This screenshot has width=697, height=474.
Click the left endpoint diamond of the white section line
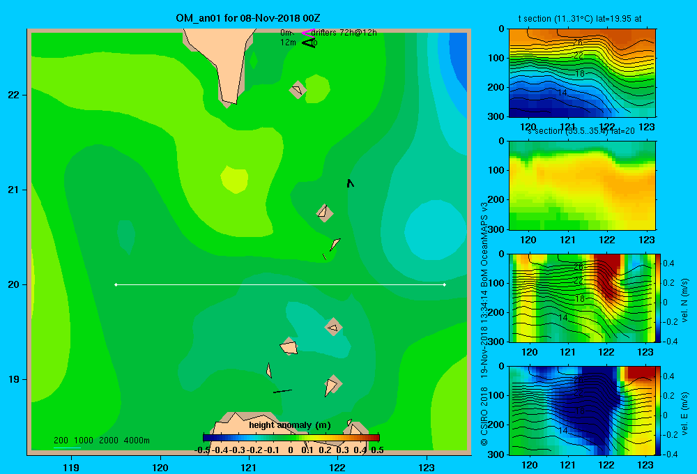point(116,284)
